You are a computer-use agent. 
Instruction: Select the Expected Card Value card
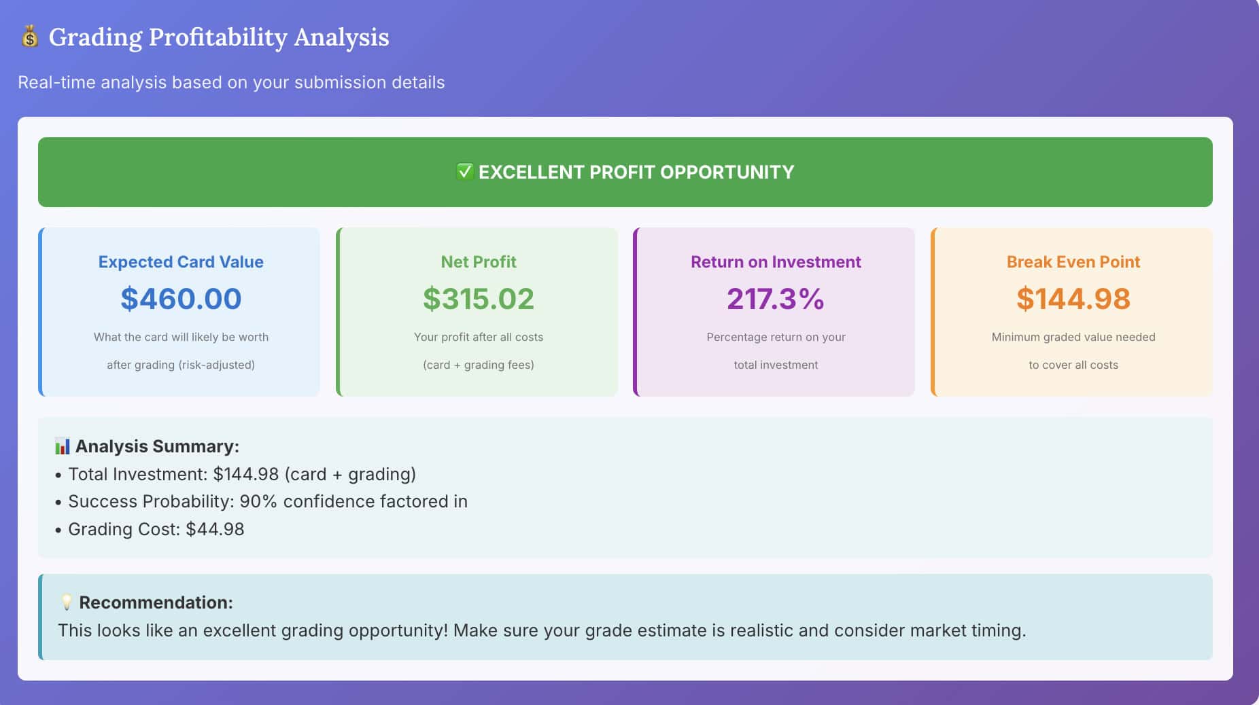tap(179, 311)
